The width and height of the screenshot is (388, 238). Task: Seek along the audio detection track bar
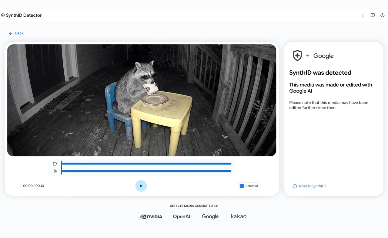point(146,171)
